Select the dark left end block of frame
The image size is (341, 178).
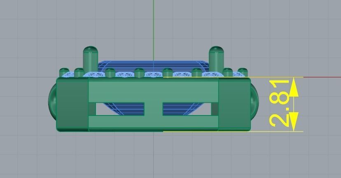72,104
